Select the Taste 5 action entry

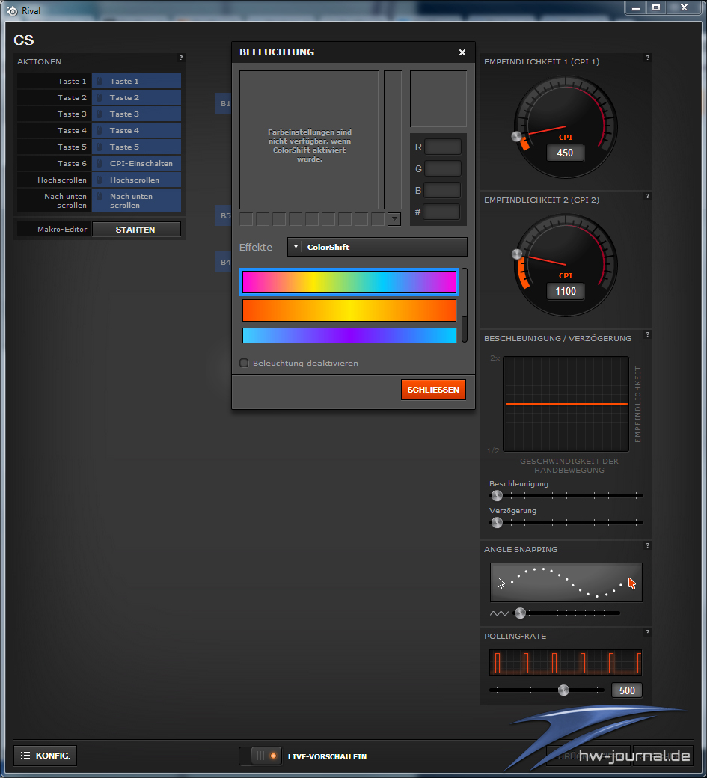(x=136, y=147)
